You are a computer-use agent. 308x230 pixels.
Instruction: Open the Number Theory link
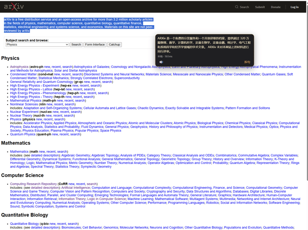pyautogui.click(x=106, y=163)
